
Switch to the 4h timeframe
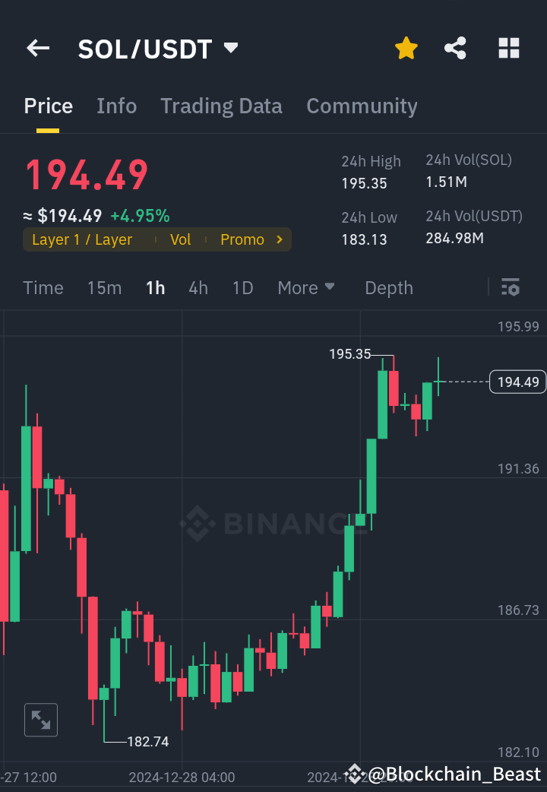[x=198, y=287]
